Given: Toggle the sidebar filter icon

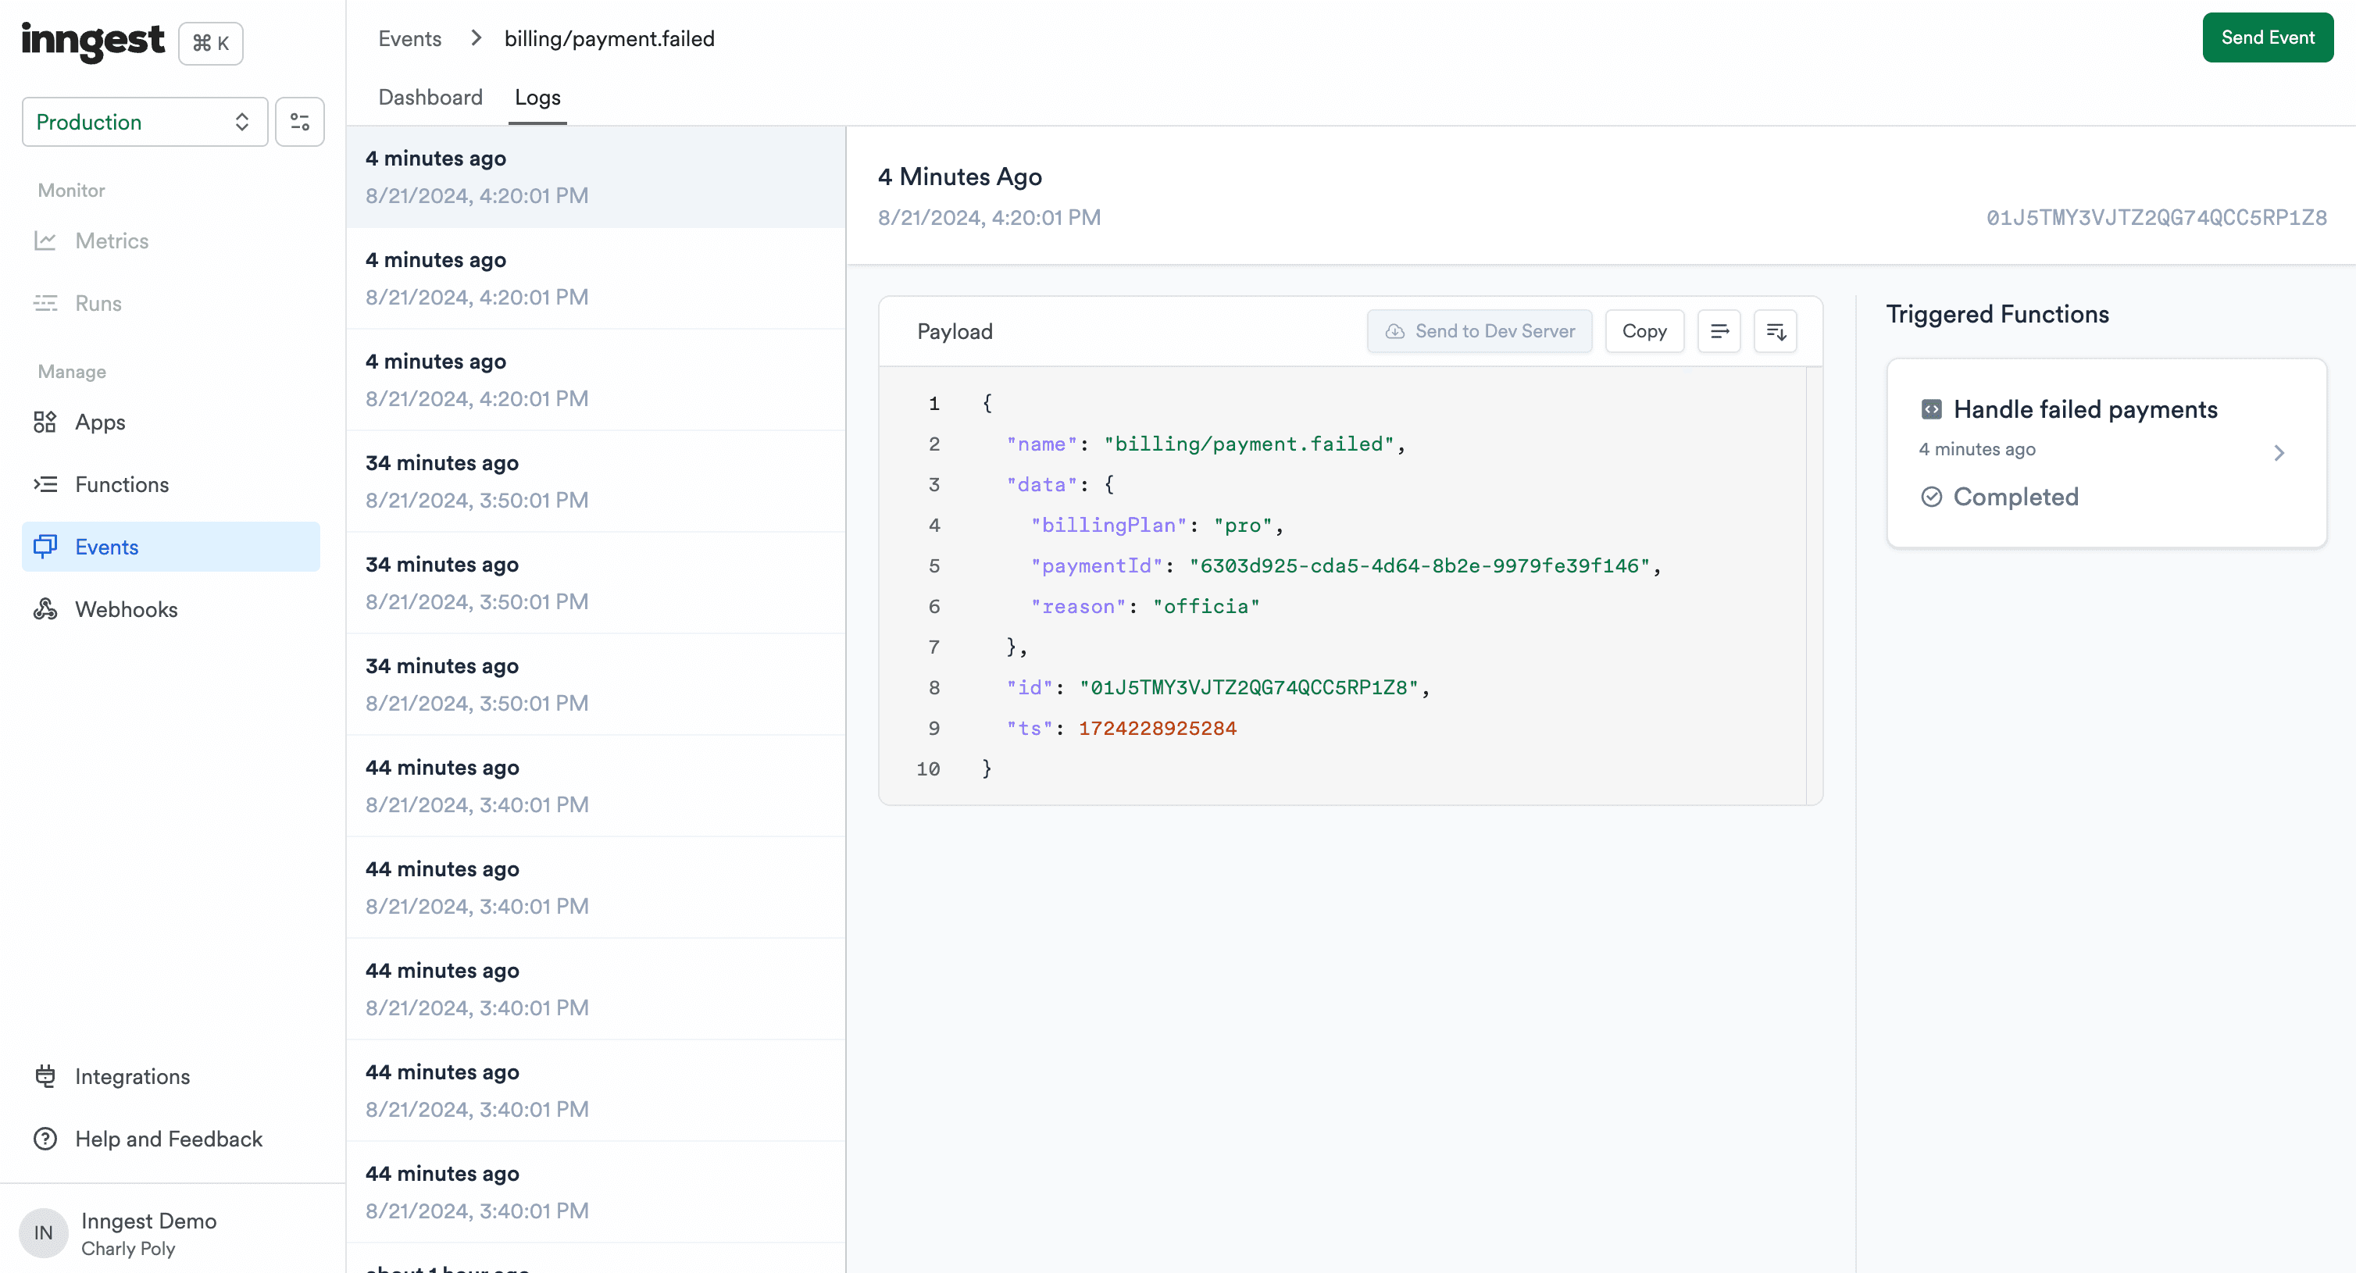Looking at the screenshot, I should pyautogui.click(x=299, y=121).
